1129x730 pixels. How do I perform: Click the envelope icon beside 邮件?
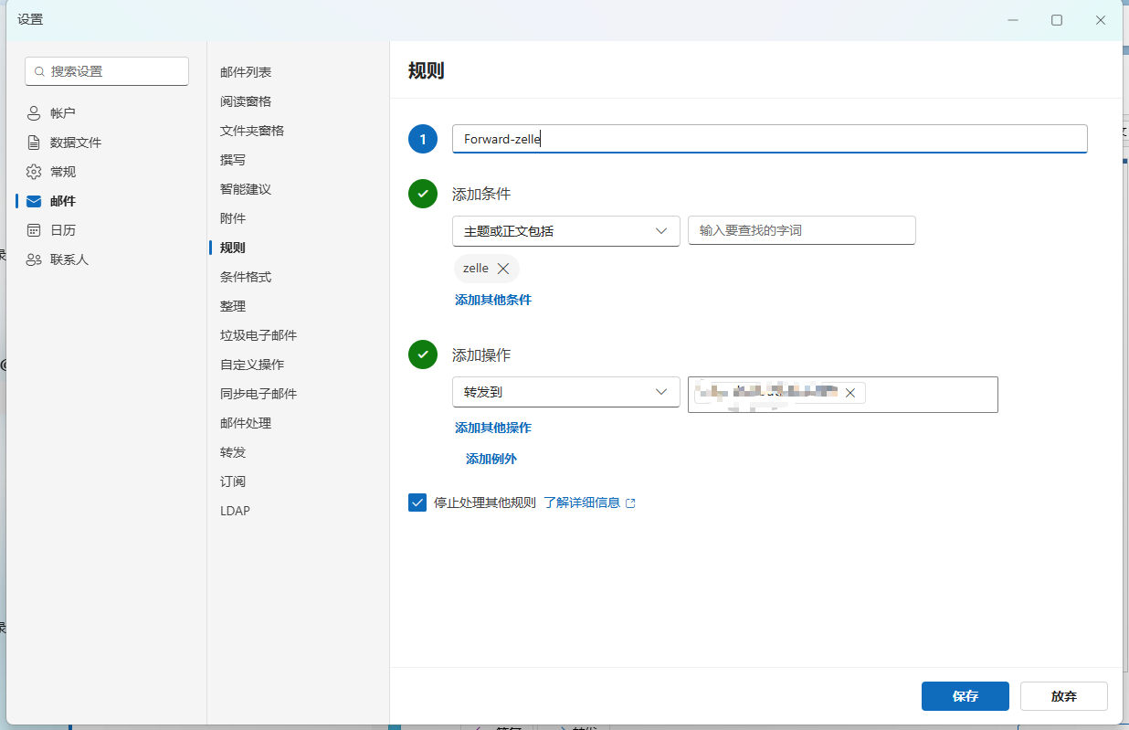click(34, 201)
